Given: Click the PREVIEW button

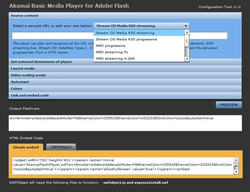Looking at the screenshot, I should [x=229, y=104].
